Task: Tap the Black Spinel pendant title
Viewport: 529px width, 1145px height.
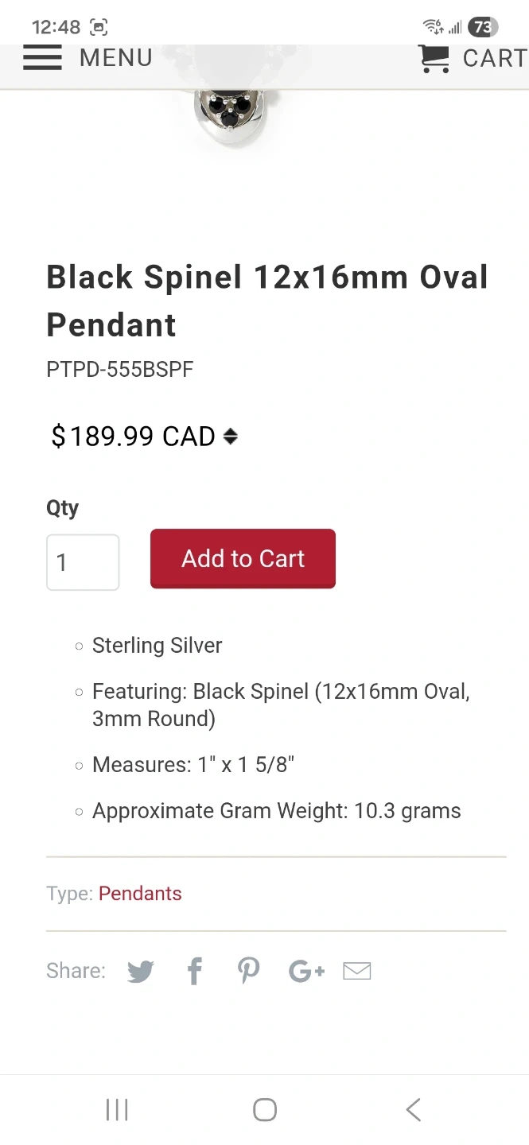Action: (x=267, y=301)
